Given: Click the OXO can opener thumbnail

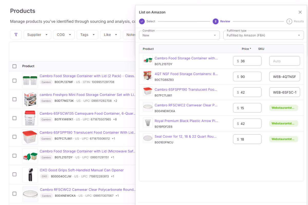Looking at the screenshot, I should [x=30, y=174].
